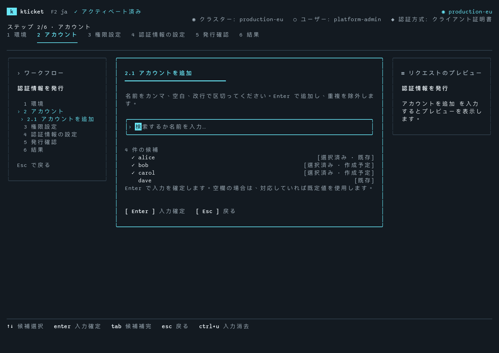Open step tab 4 認証情報の設定
This screenshot has height=353, width=499.
(158, 35)
